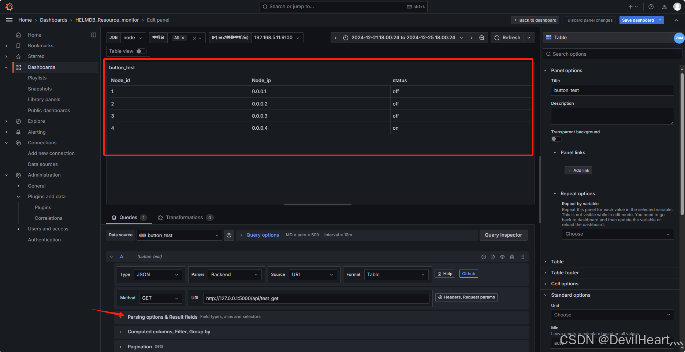The width and height of the screenshot is (685, 352).
Task: Move time range backward with left arrow
Action: click(x=335, y=38)
